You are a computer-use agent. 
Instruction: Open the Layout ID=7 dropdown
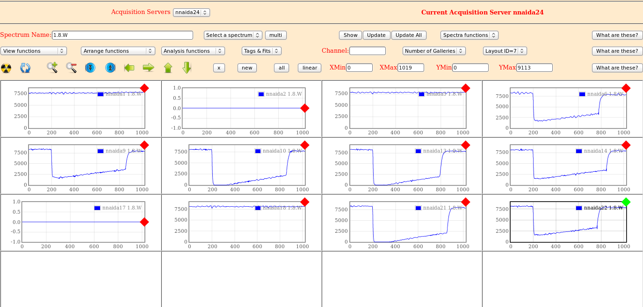pos(505,51)
